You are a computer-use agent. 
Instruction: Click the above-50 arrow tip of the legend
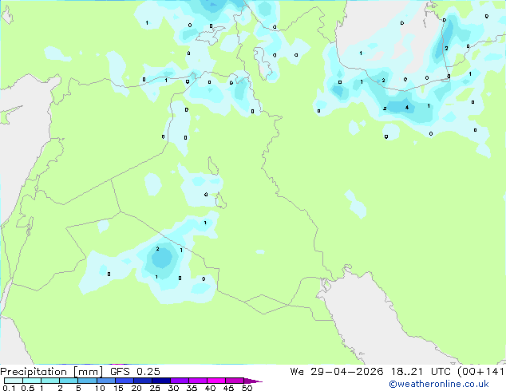[x=253, y=381]
